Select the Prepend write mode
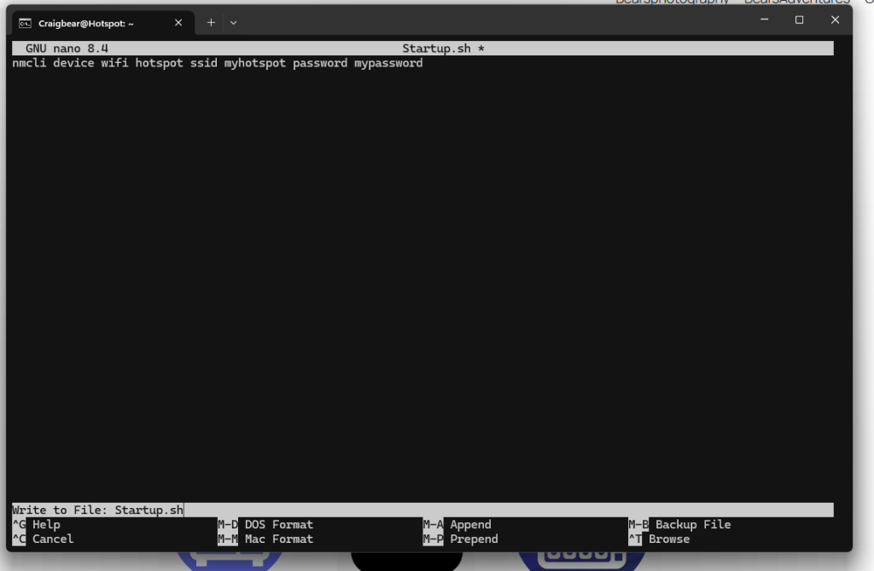This screenshot has height=571, width=874. pos(474,539)
